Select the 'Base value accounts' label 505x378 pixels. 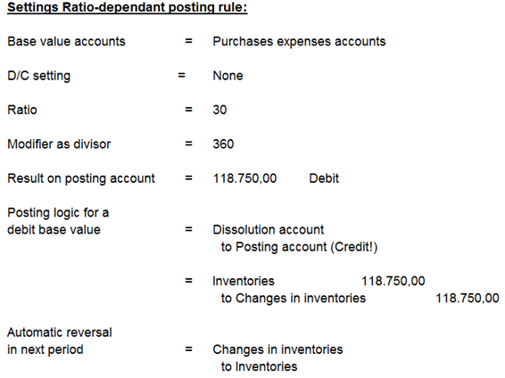click(66, 42)
